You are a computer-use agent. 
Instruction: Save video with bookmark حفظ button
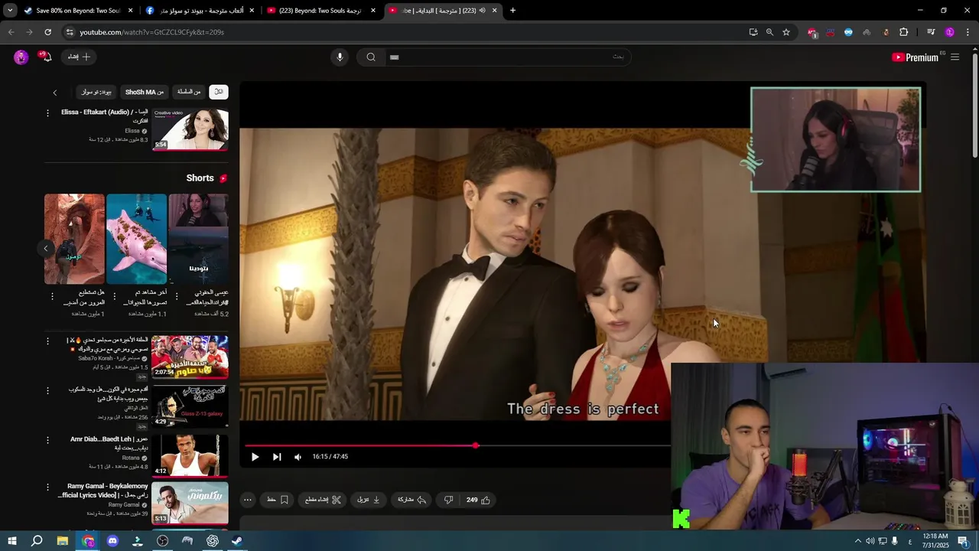click(x=278, y=500)
